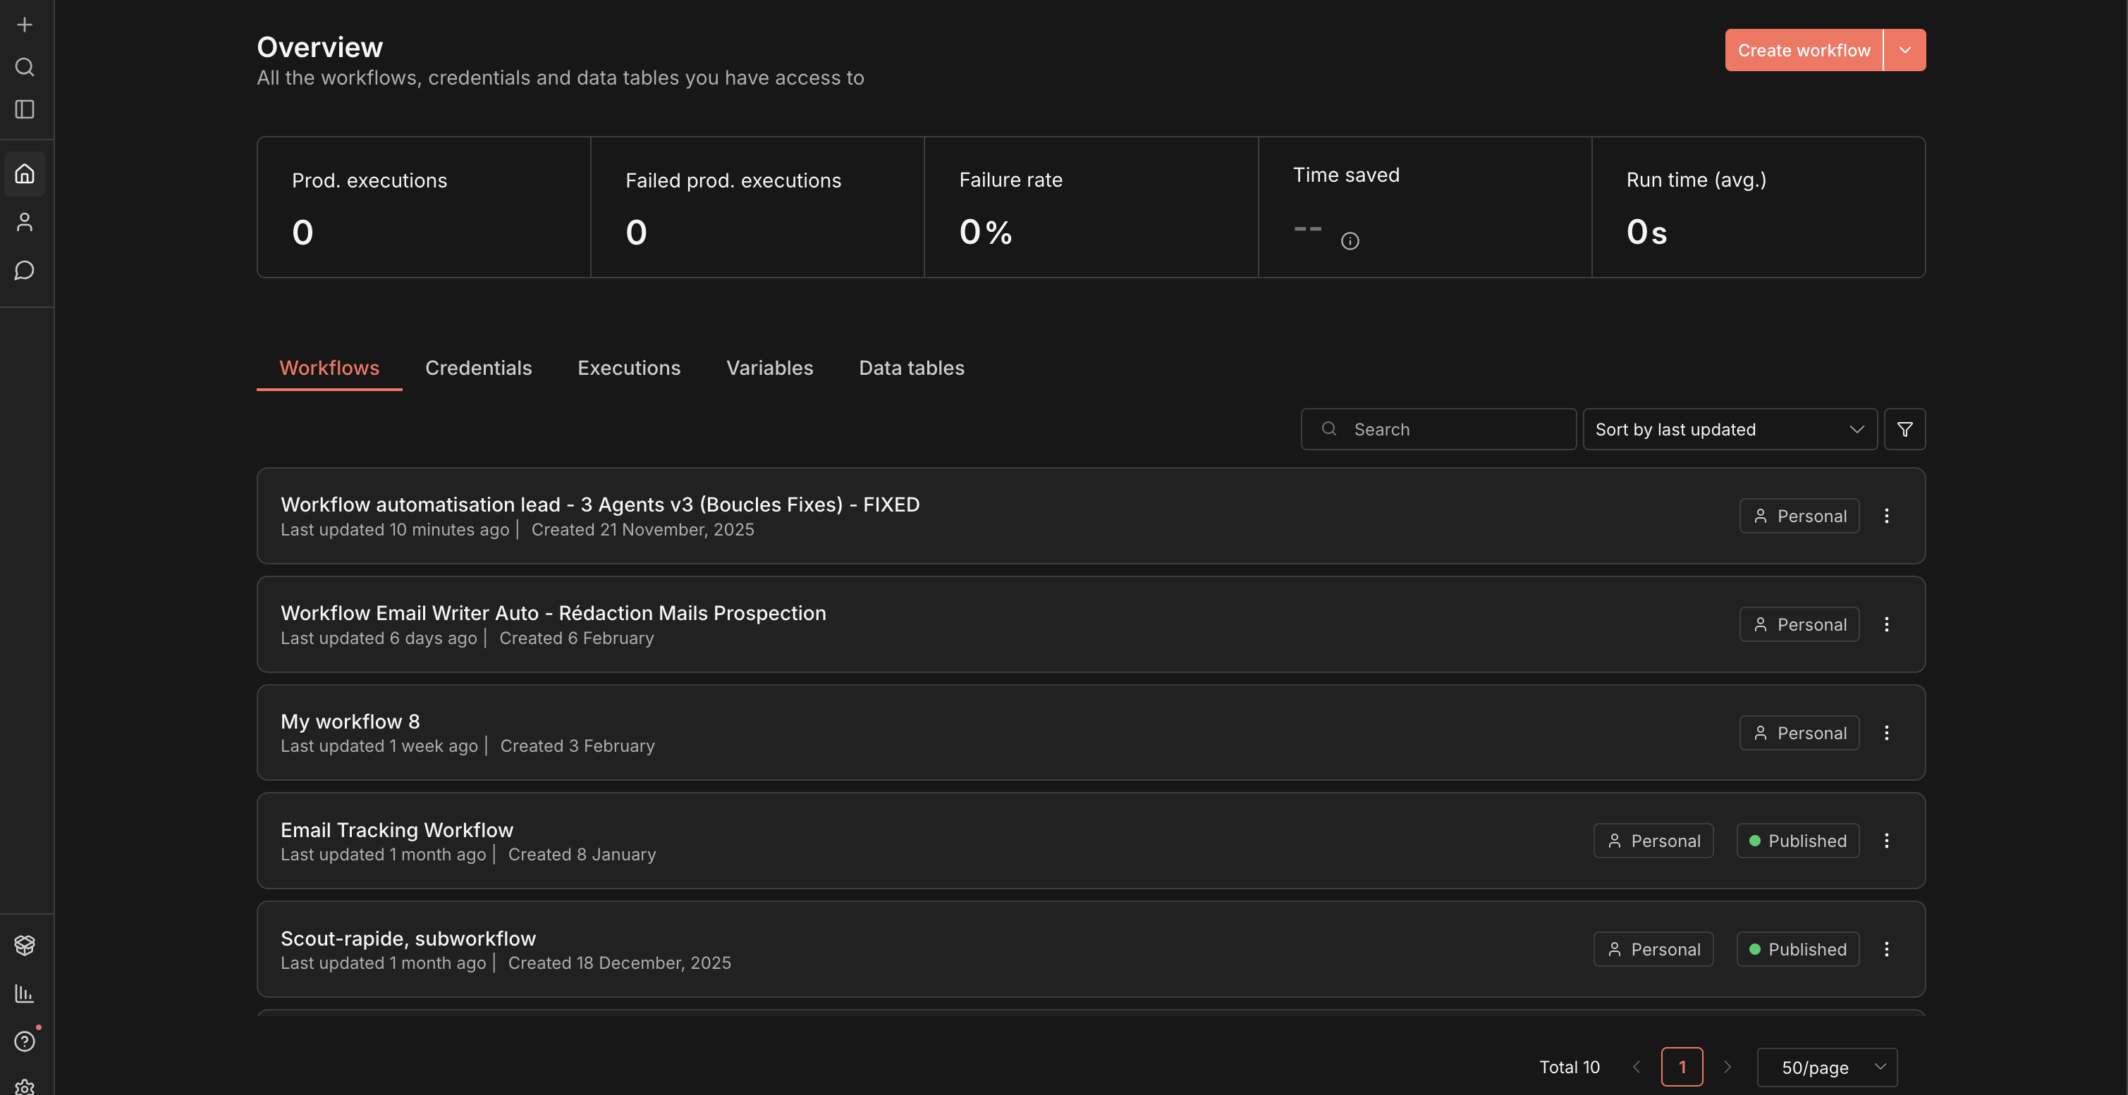Collapse the sidebar using the panel icon
Screen dimensions: 2128x1095
click(x=24, y=110)
